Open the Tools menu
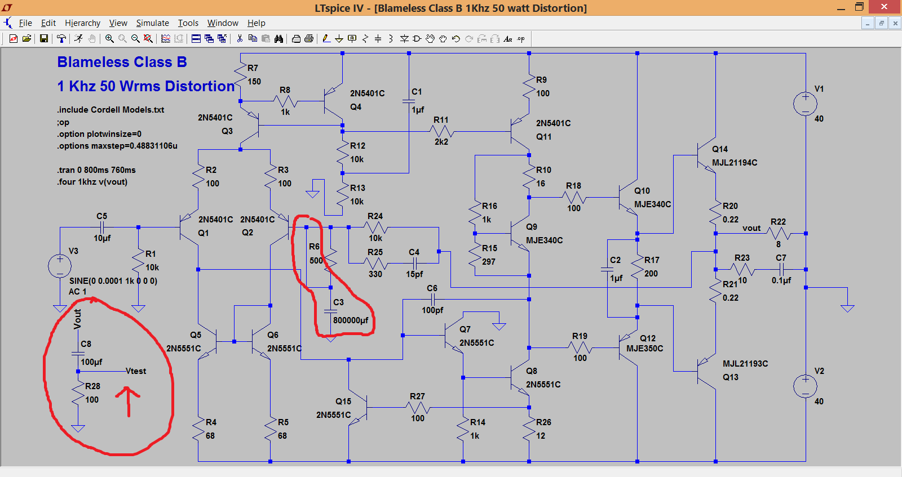This screenshot has width=902, height=477. tap(188, 23)
